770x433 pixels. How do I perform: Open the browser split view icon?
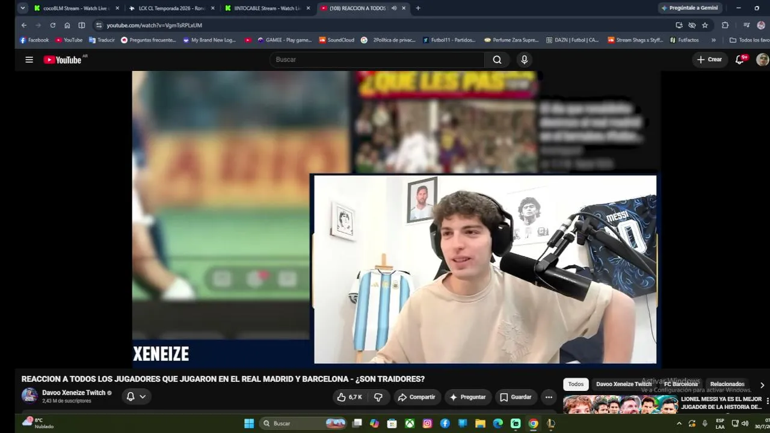point(82,25)
